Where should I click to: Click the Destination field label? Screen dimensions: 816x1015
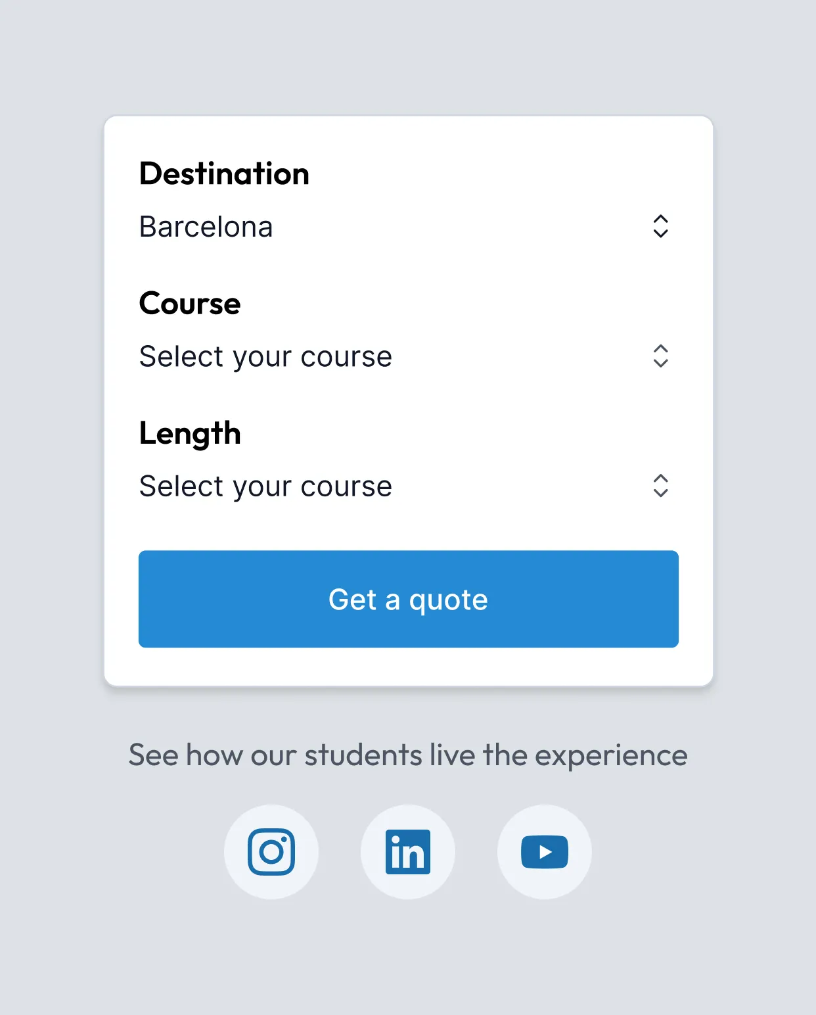[224, 174]
